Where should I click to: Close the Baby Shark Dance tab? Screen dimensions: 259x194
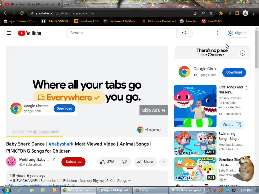point(59,4)
